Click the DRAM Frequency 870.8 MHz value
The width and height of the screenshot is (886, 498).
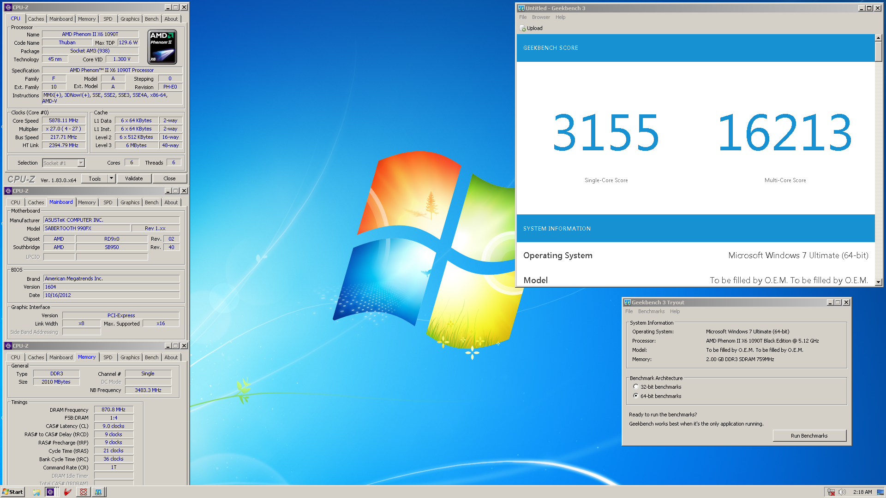pos(114,409)
